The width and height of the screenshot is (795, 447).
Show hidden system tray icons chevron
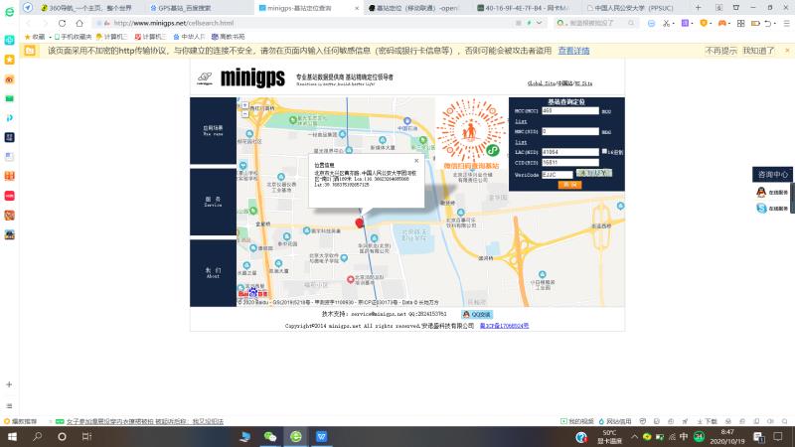point(634,436)
